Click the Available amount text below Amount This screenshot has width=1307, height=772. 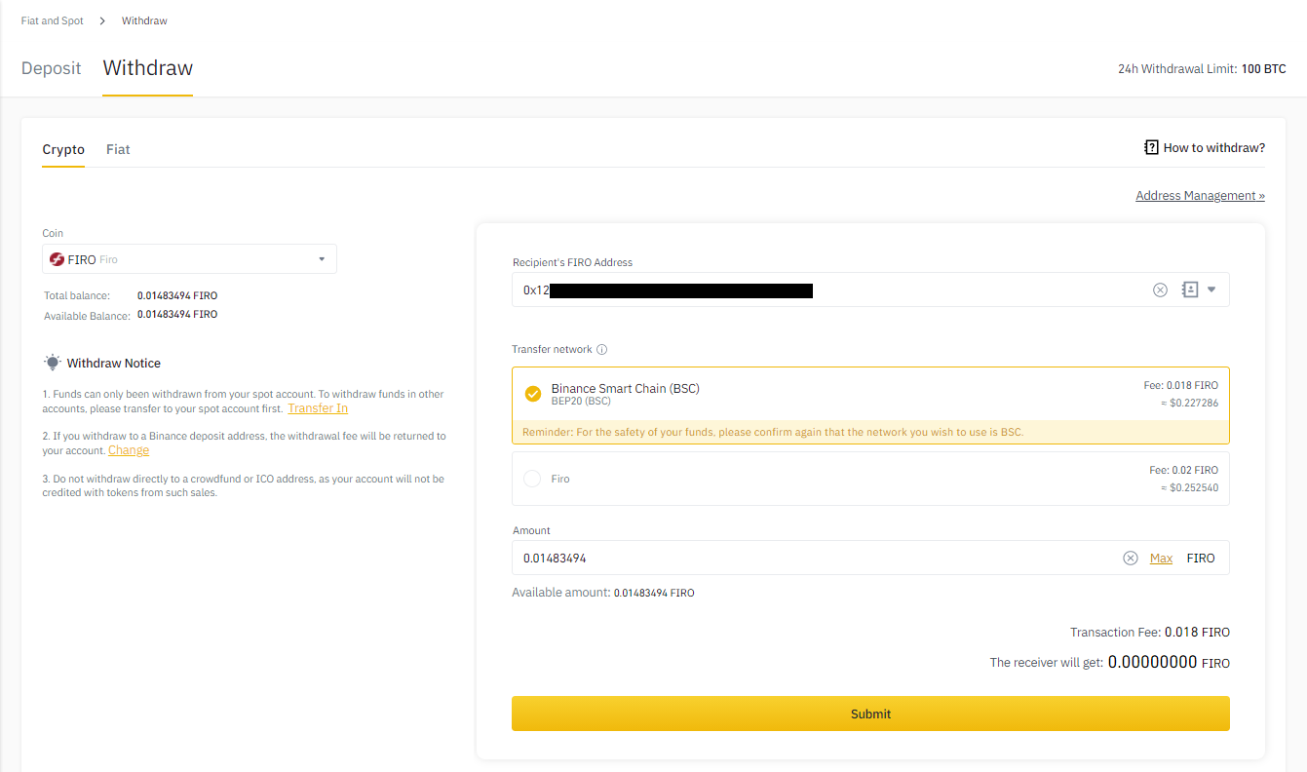point(603,593)
